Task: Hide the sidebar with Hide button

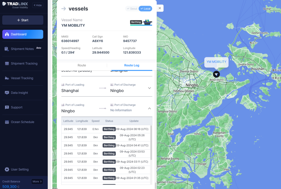Action: coord(38,5)
